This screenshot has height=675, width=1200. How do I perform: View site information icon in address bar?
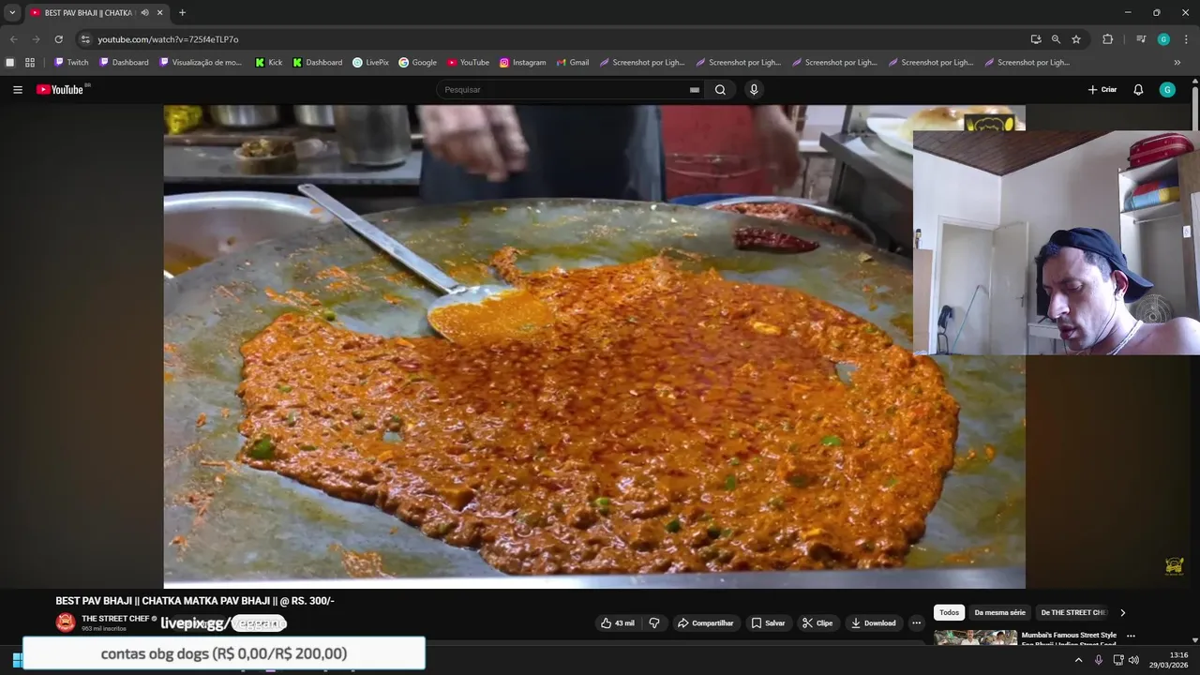(x=85, y=39)
